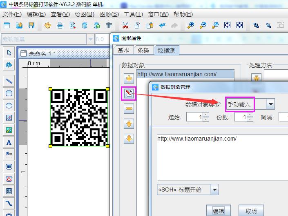Select the triangle shape tool
The width and height of the screenshot is (288, 216).
pos(9,179)
